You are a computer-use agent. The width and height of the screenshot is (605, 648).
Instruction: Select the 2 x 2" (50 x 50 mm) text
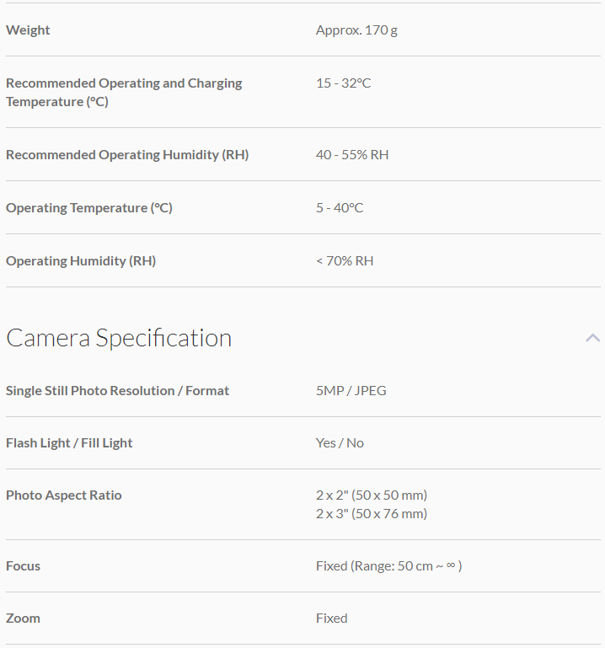[371, 495]
